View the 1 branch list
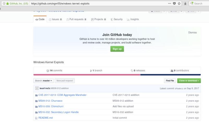Viewport: 209px width, 122px height. click(x=96, y=70)
